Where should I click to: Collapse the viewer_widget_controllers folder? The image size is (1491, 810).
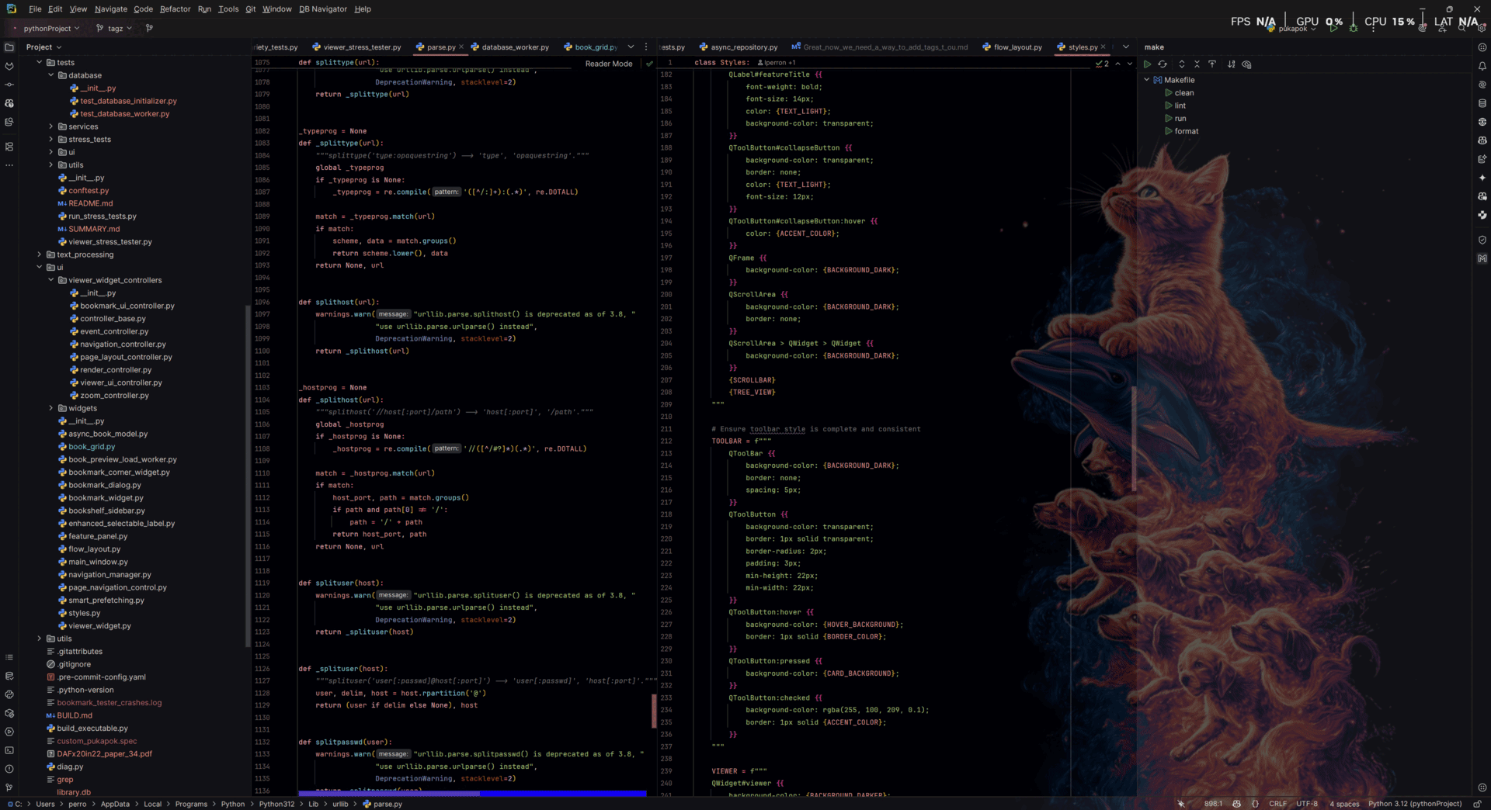pos(51,280)
